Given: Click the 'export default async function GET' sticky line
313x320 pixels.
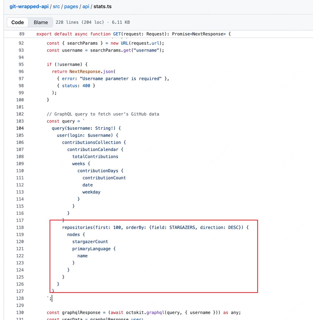Looking at the screenshot, I should (133, 34).
